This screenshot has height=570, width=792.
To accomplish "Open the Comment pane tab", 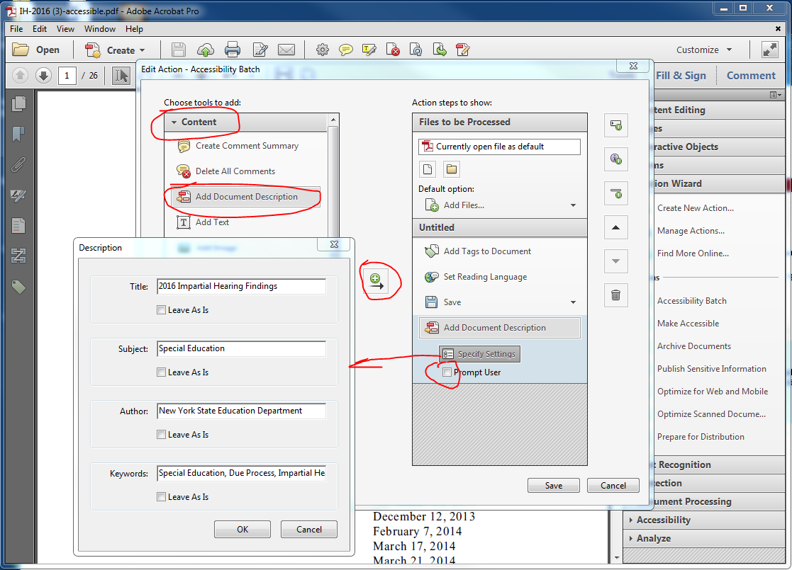I will click(x=751, y=76).
